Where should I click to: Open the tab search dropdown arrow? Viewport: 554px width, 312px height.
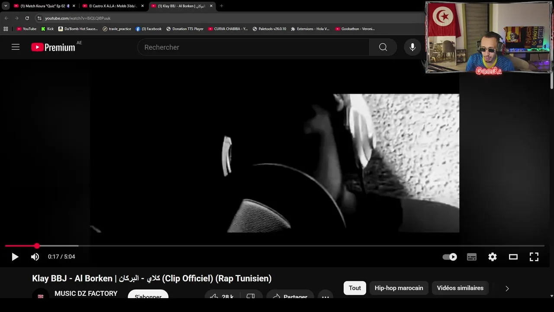[x=6, y=6]
